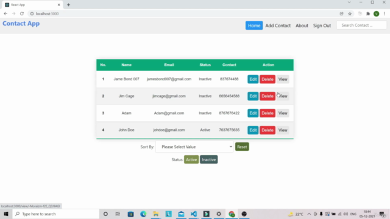This screenshot has width=390, height=219.
Task: Close the React App tab
Action: (x=59, y=5)
